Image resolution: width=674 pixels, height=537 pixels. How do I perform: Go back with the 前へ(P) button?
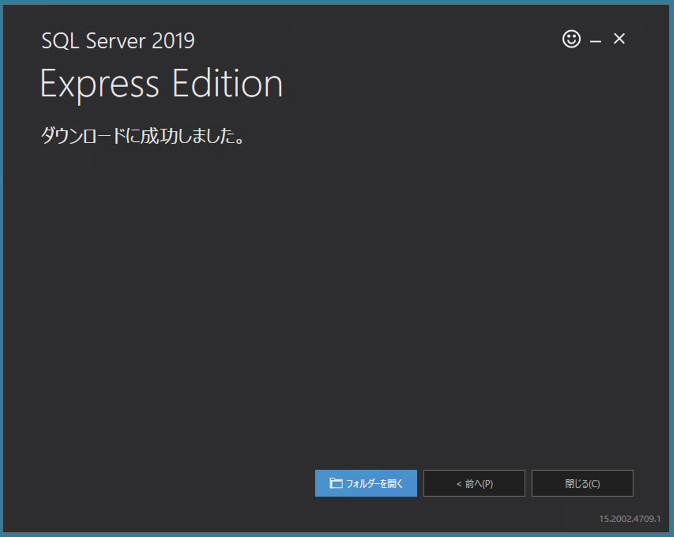pos(474,483)
